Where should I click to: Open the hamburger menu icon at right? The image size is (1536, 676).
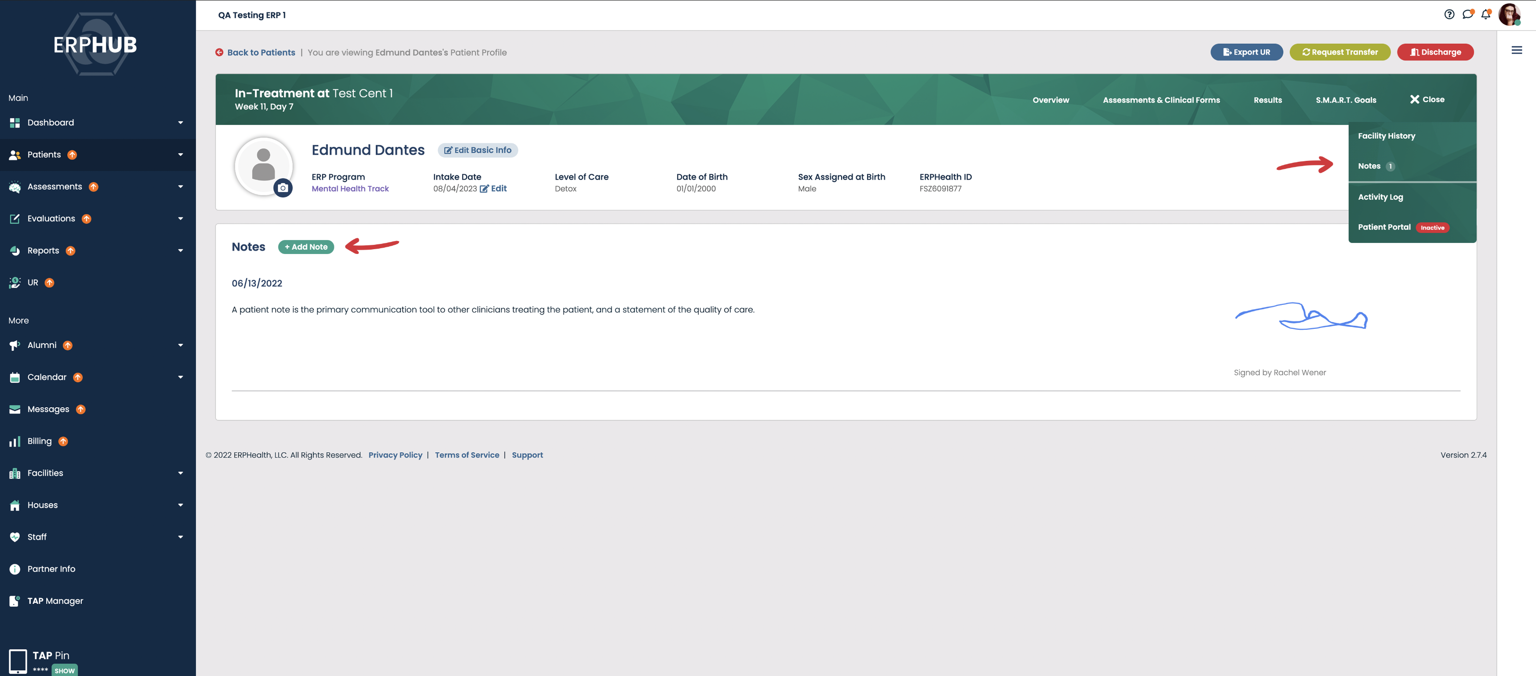click(x=1516, y=50)
